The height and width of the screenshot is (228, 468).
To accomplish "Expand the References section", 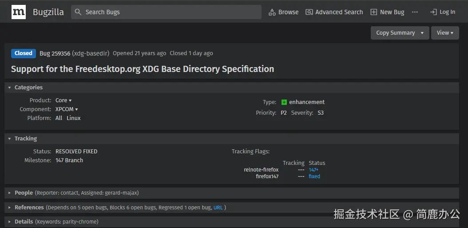I will [9, 208].
